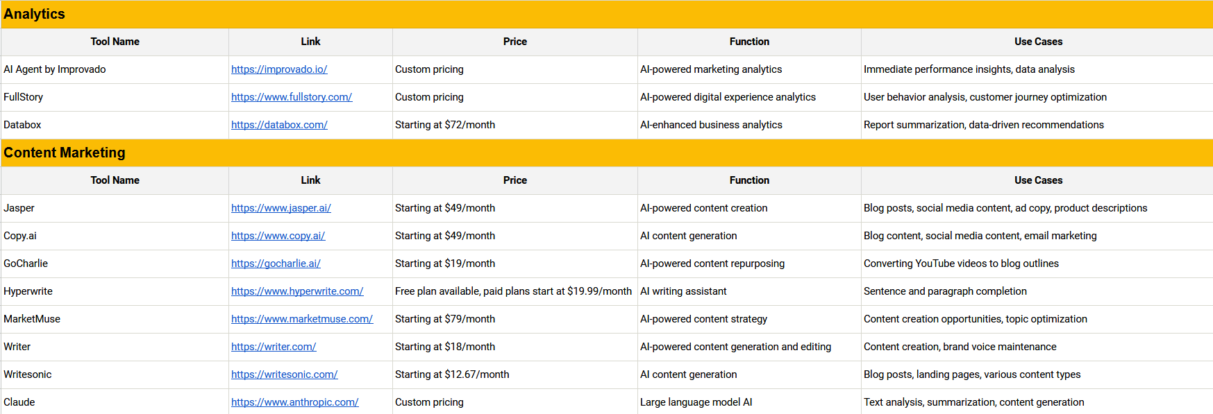Click the Jasper tool name cell

(115, 208)
